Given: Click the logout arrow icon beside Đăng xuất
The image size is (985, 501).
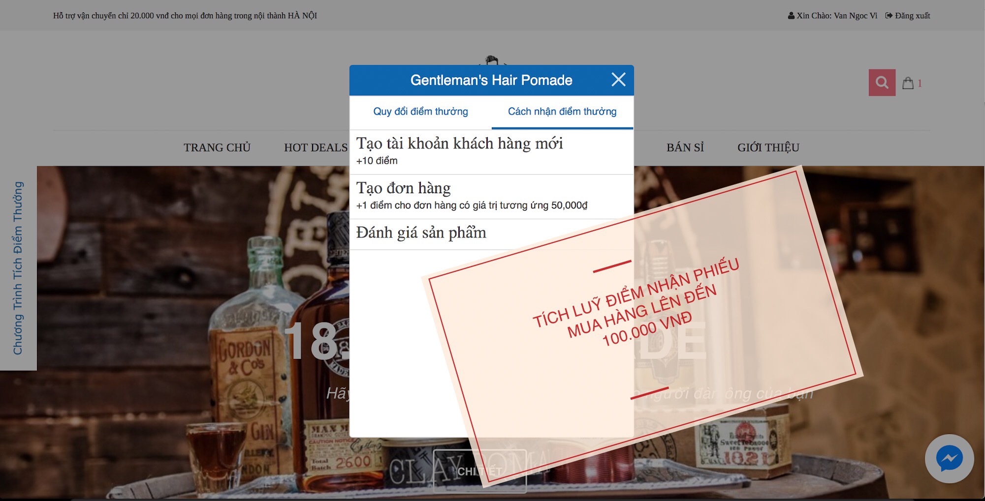Looking at the screenshot, I should [889, 16].
